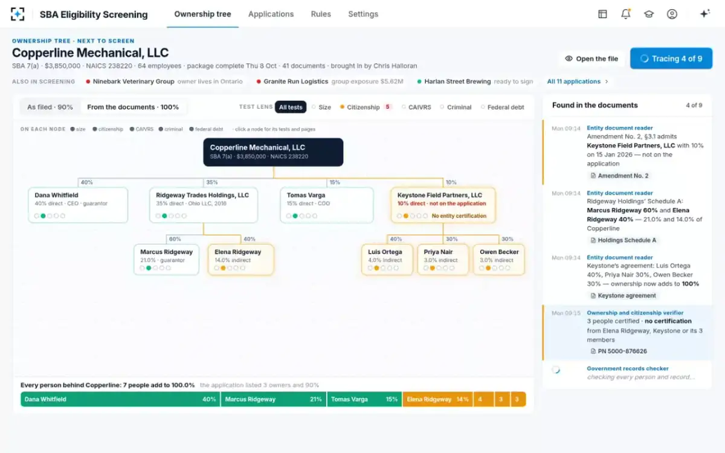Viewport: 725px width, 453px height.
Task: Open the Settings tab
Action: point(363,14)
